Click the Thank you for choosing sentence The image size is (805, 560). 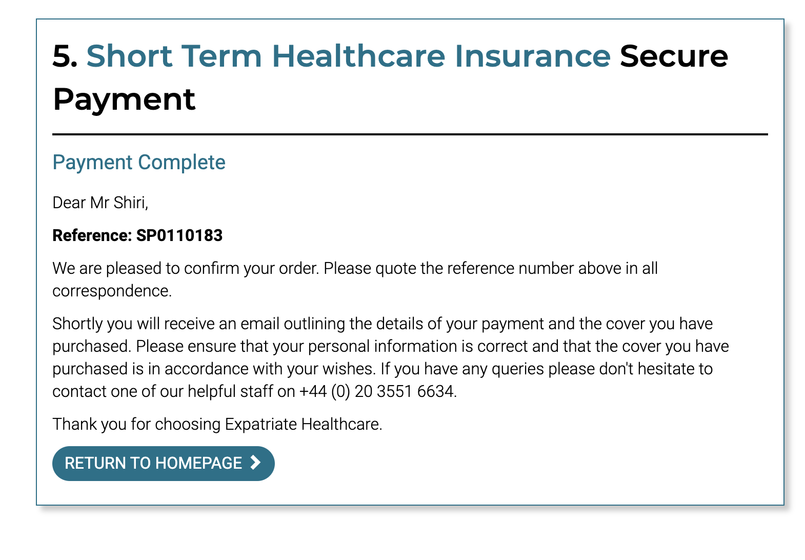point(217,424)
